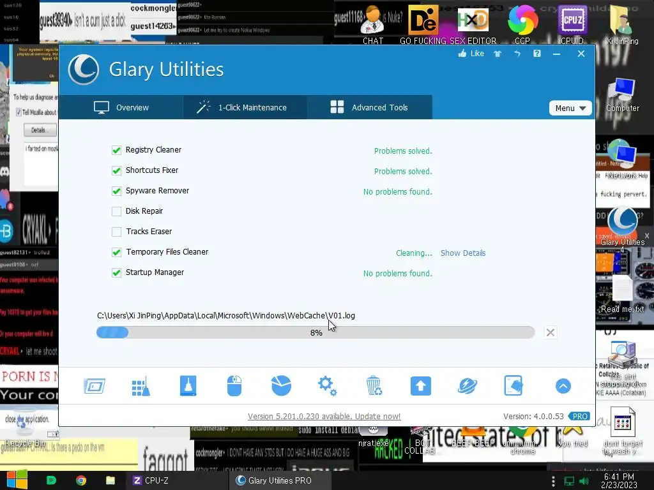654x490 pixels.
Task: Open the CCP desktop icon
Action: [x=522, y=25]
